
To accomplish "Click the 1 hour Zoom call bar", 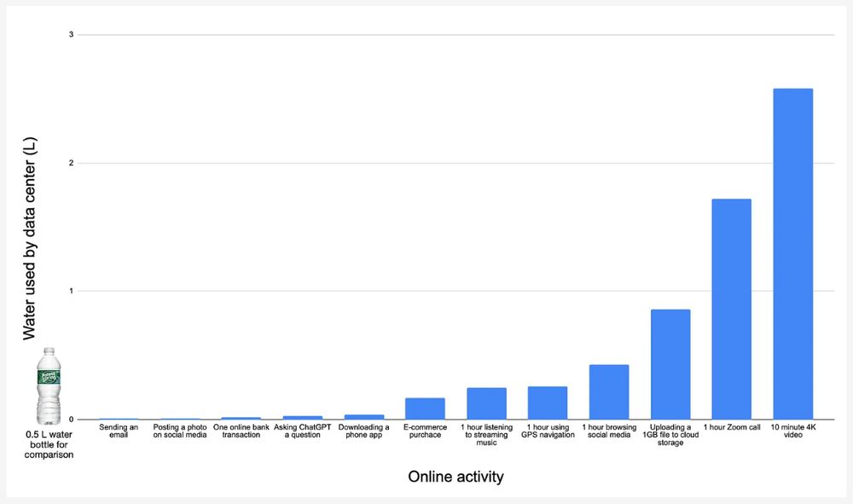I will (x=732, y=310).
